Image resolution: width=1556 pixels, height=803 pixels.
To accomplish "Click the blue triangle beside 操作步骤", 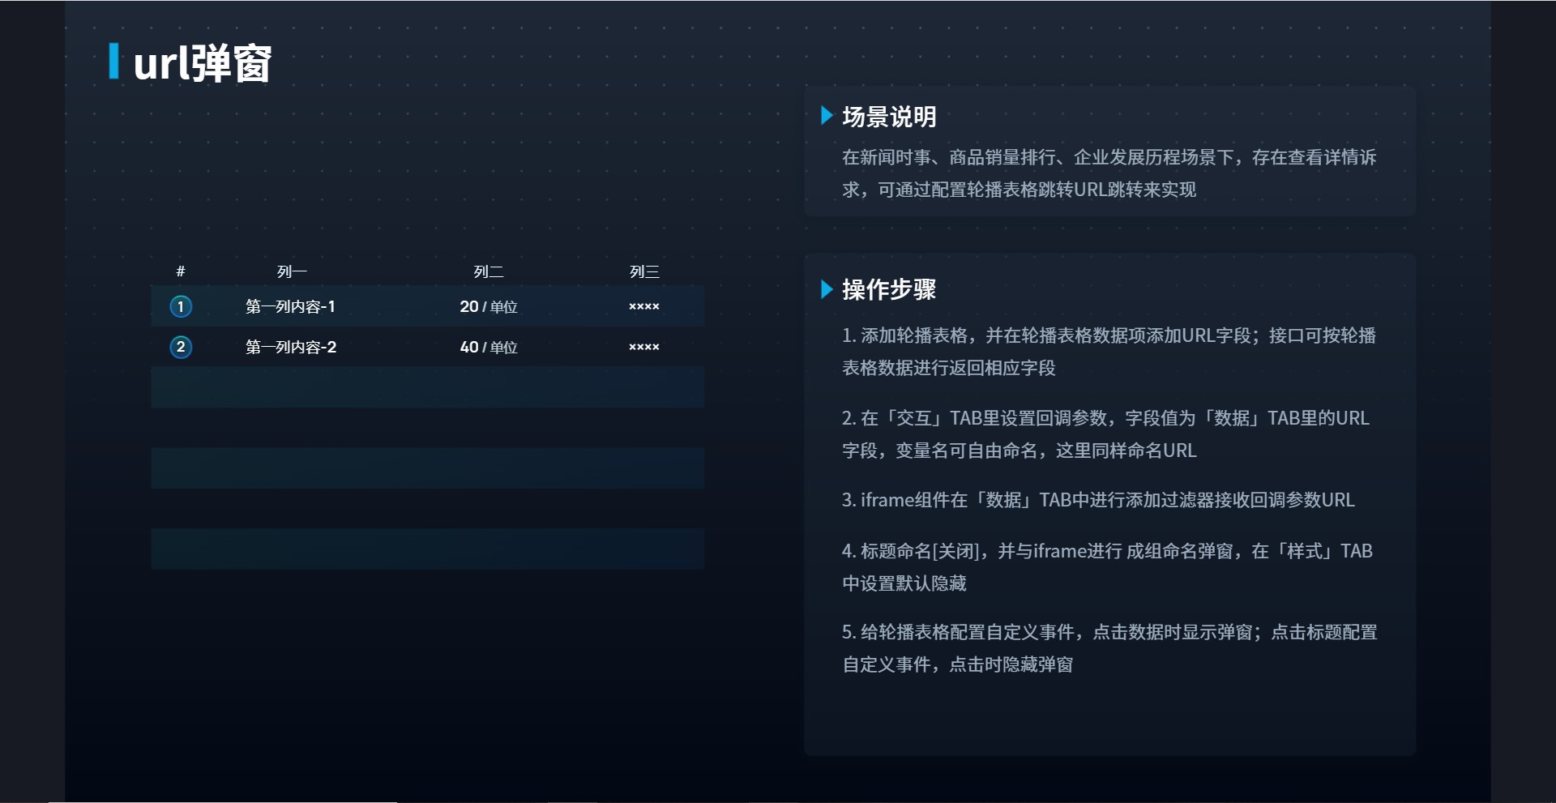I will coord(827,289).
